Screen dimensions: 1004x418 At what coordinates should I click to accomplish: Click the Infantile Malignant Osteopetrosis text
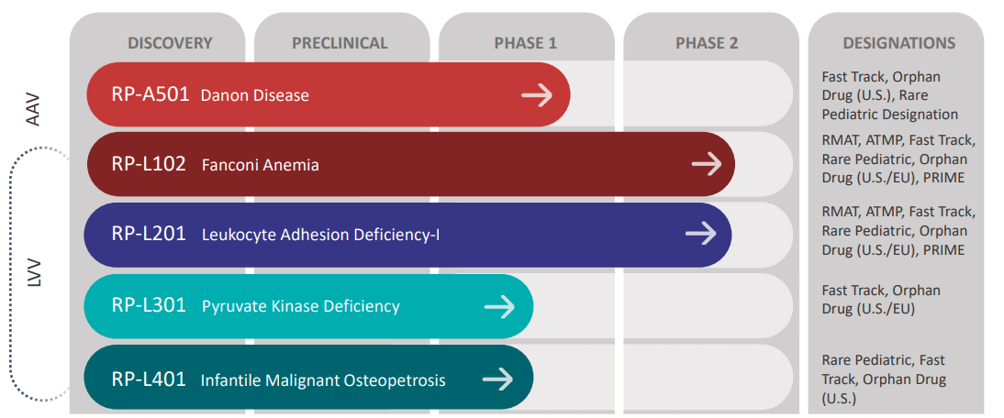pyautogui.click(x=323, y=380)
